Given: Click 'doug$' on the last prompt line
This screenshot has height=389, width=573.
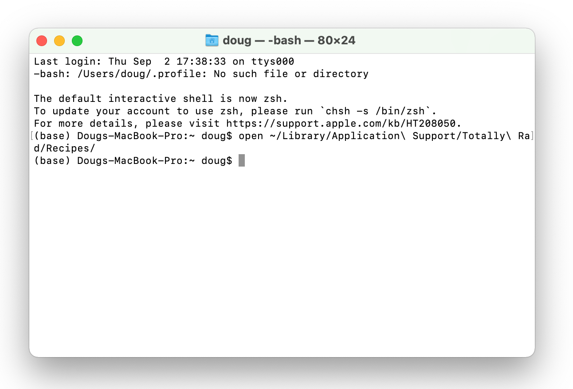Looking at the screenshot, I should click(216, 161).
